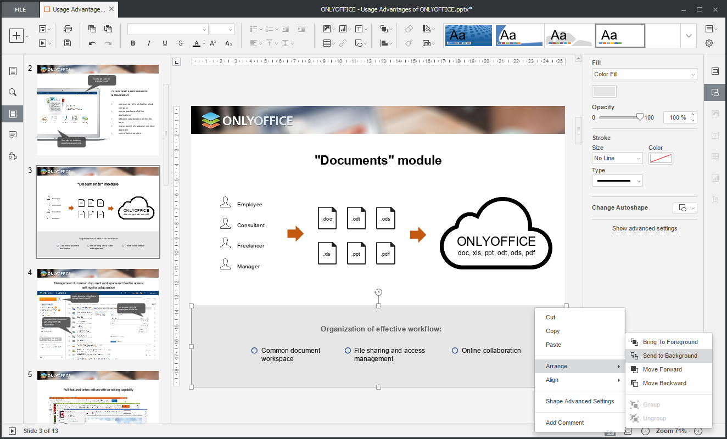The width and height of the screenshot is (727, 439).
Task: Expand the stroke size No Line dropdown
Action: click(x=617, y=158)
